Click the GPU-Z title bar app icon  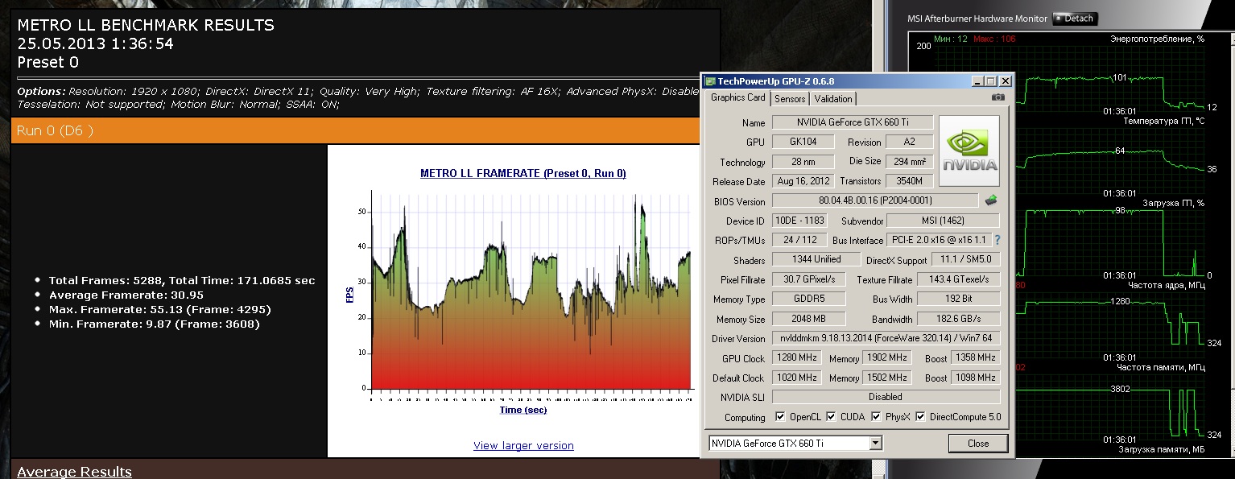point(710,81)
